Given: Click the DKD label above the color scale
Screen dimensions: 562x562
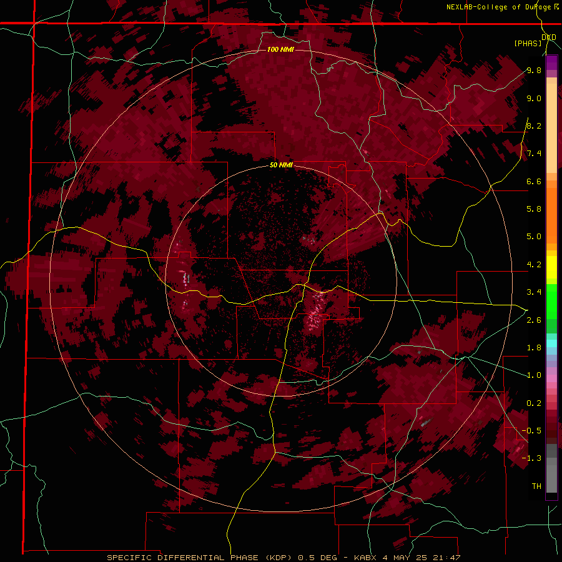Looking at the screenshot, I should tap(548, 37).
